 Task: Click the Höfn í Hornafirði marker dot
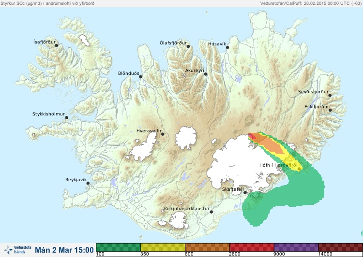[x=299, y=169]
